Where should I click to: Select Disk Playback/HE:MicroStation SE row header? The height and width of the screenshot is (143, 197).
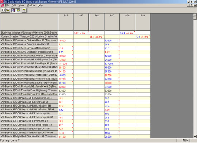point(29,67)
